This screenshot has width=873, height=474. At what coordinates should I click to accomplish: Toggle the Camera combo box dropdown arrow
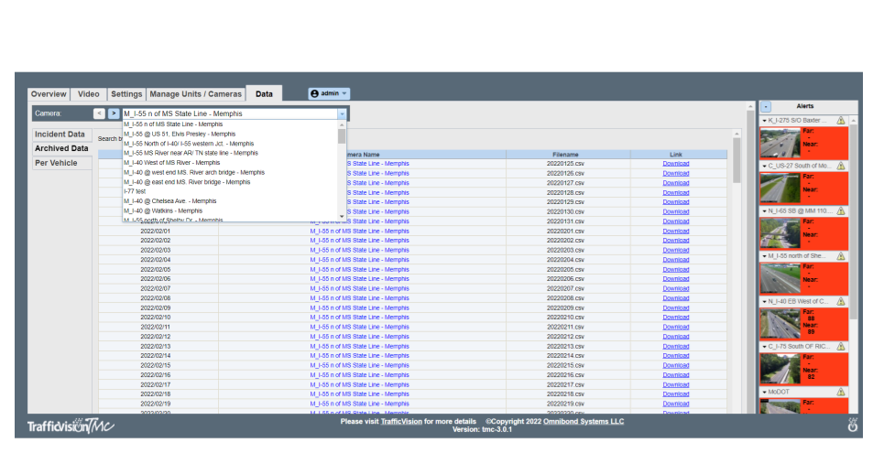(x=342, y=114)
